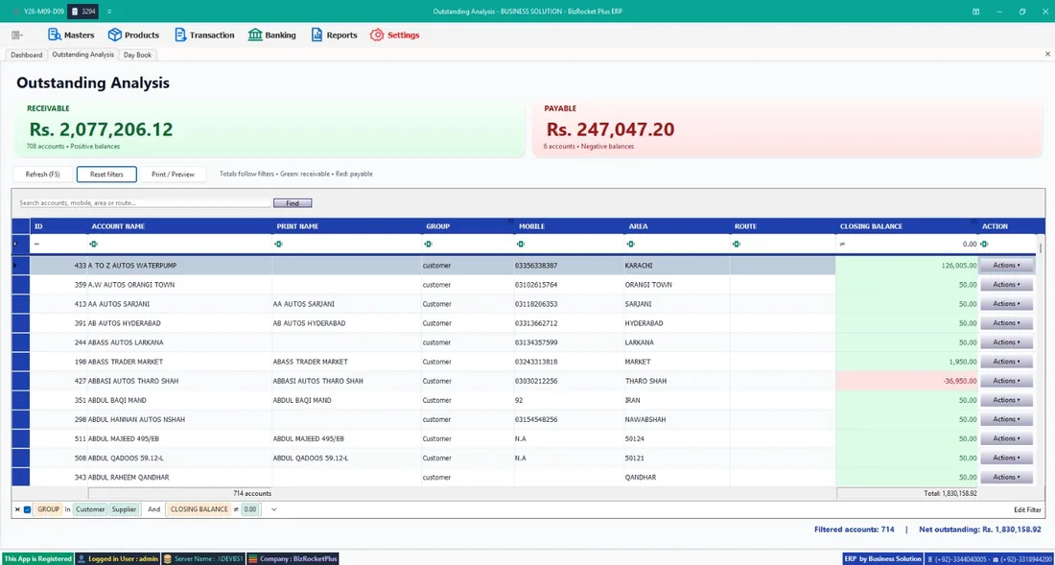Open the Masters menu icon
Image resolution: width=1055 pixels, height=565 pixels.
pyautogui.click(x=54, y=35)
